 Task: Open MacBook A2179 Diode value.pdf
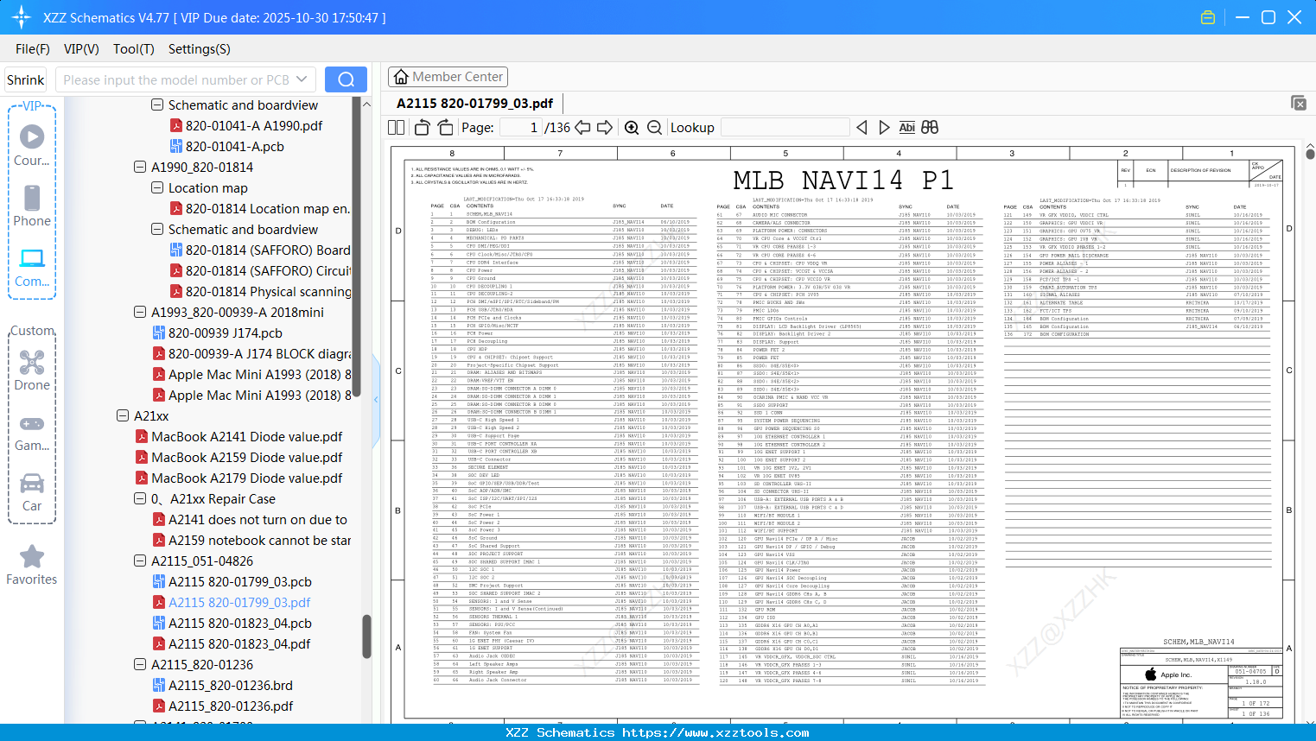(x=239, y=478)
